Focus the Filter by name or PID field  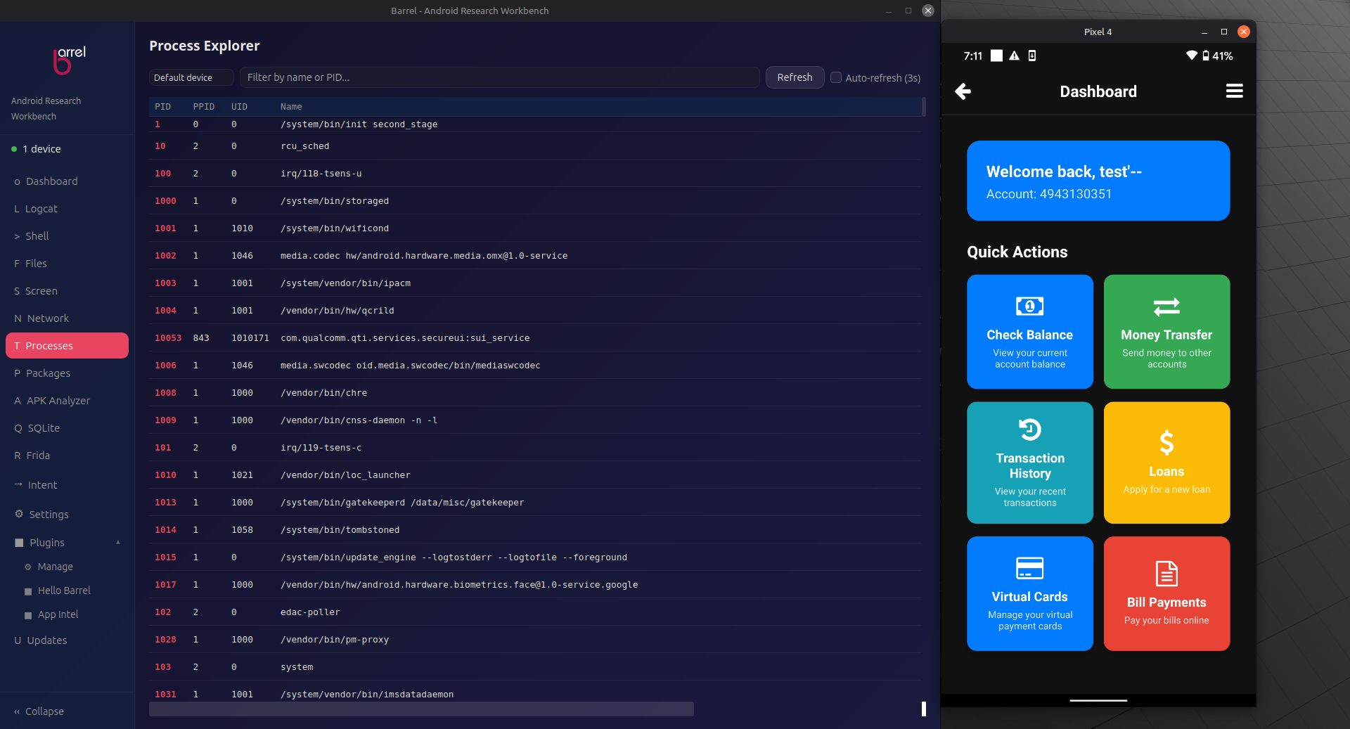tap(499, 77)
